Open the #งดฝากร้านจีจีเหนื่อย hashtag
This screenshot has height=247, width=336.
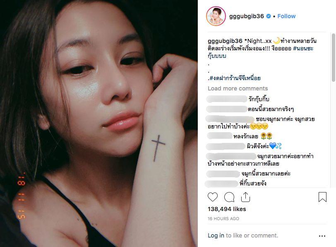point(235,78)
